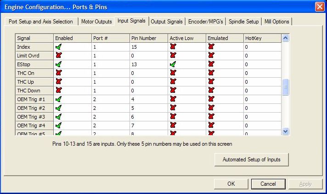Select Port # cell for OEM Trig #1

click(x=111, y=99)
